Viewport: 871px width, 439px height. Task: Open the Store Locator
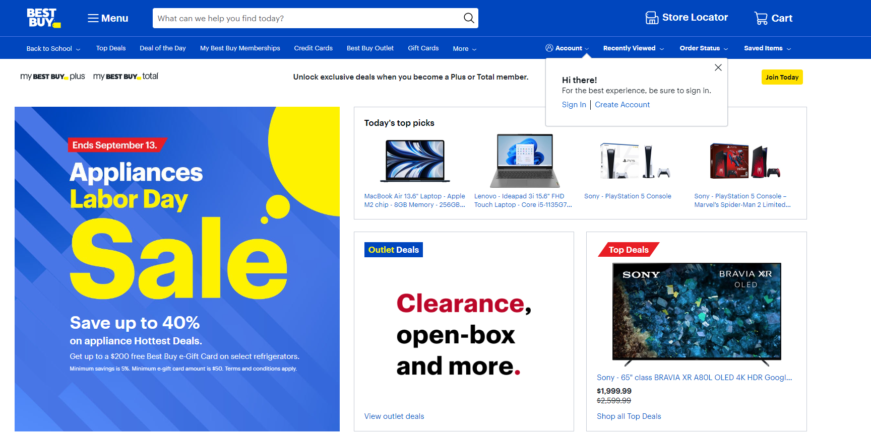(x=687, y=18)
